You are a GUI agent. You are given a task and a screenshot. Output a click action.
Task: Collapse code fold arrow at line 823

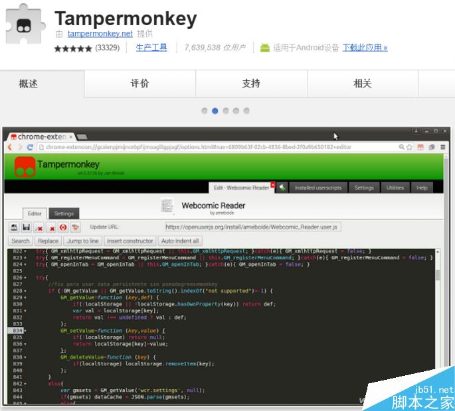tap(25, 258)
